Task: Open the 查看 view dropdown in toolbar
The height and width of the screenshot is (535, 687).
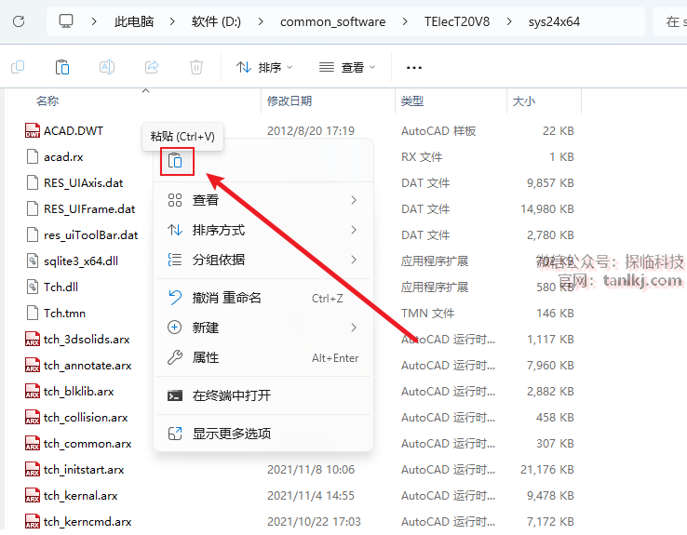Action: pos(347,67)
